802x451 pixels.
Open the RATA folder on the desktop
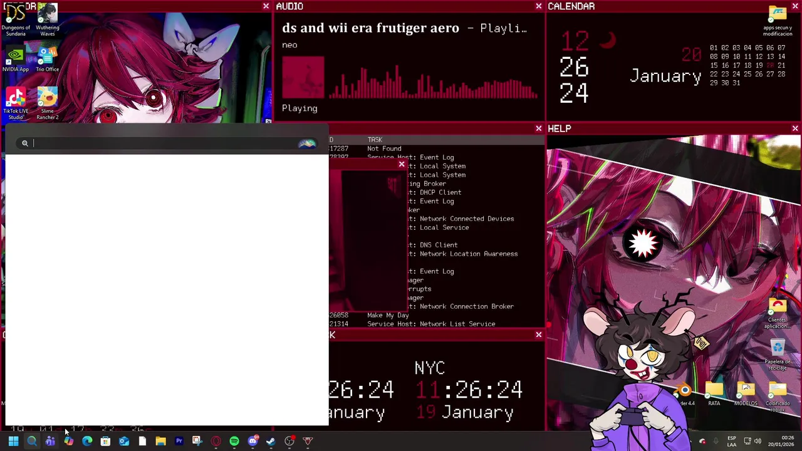click(714, 394)
